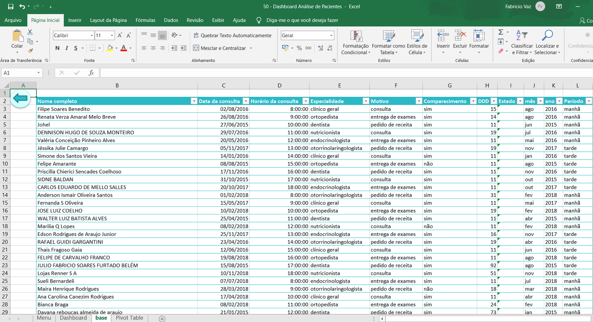Open the Calibri font name dropdown
The width and height of the screenshot is (593, 322).
(x=92, y=36)
